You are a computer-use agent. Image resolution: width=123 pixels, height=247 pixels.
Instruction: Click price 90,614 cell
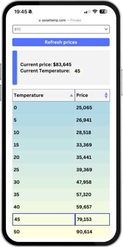pyautogui.click(x=92, y=232)
